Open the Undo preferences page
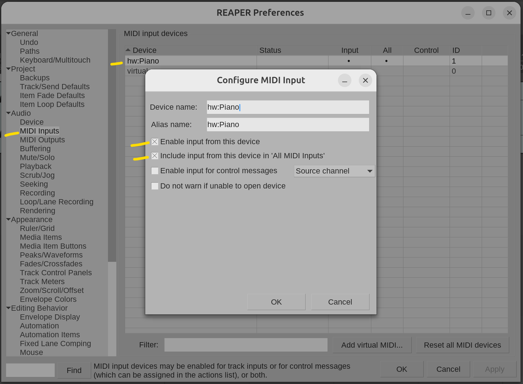 point(29,42)
